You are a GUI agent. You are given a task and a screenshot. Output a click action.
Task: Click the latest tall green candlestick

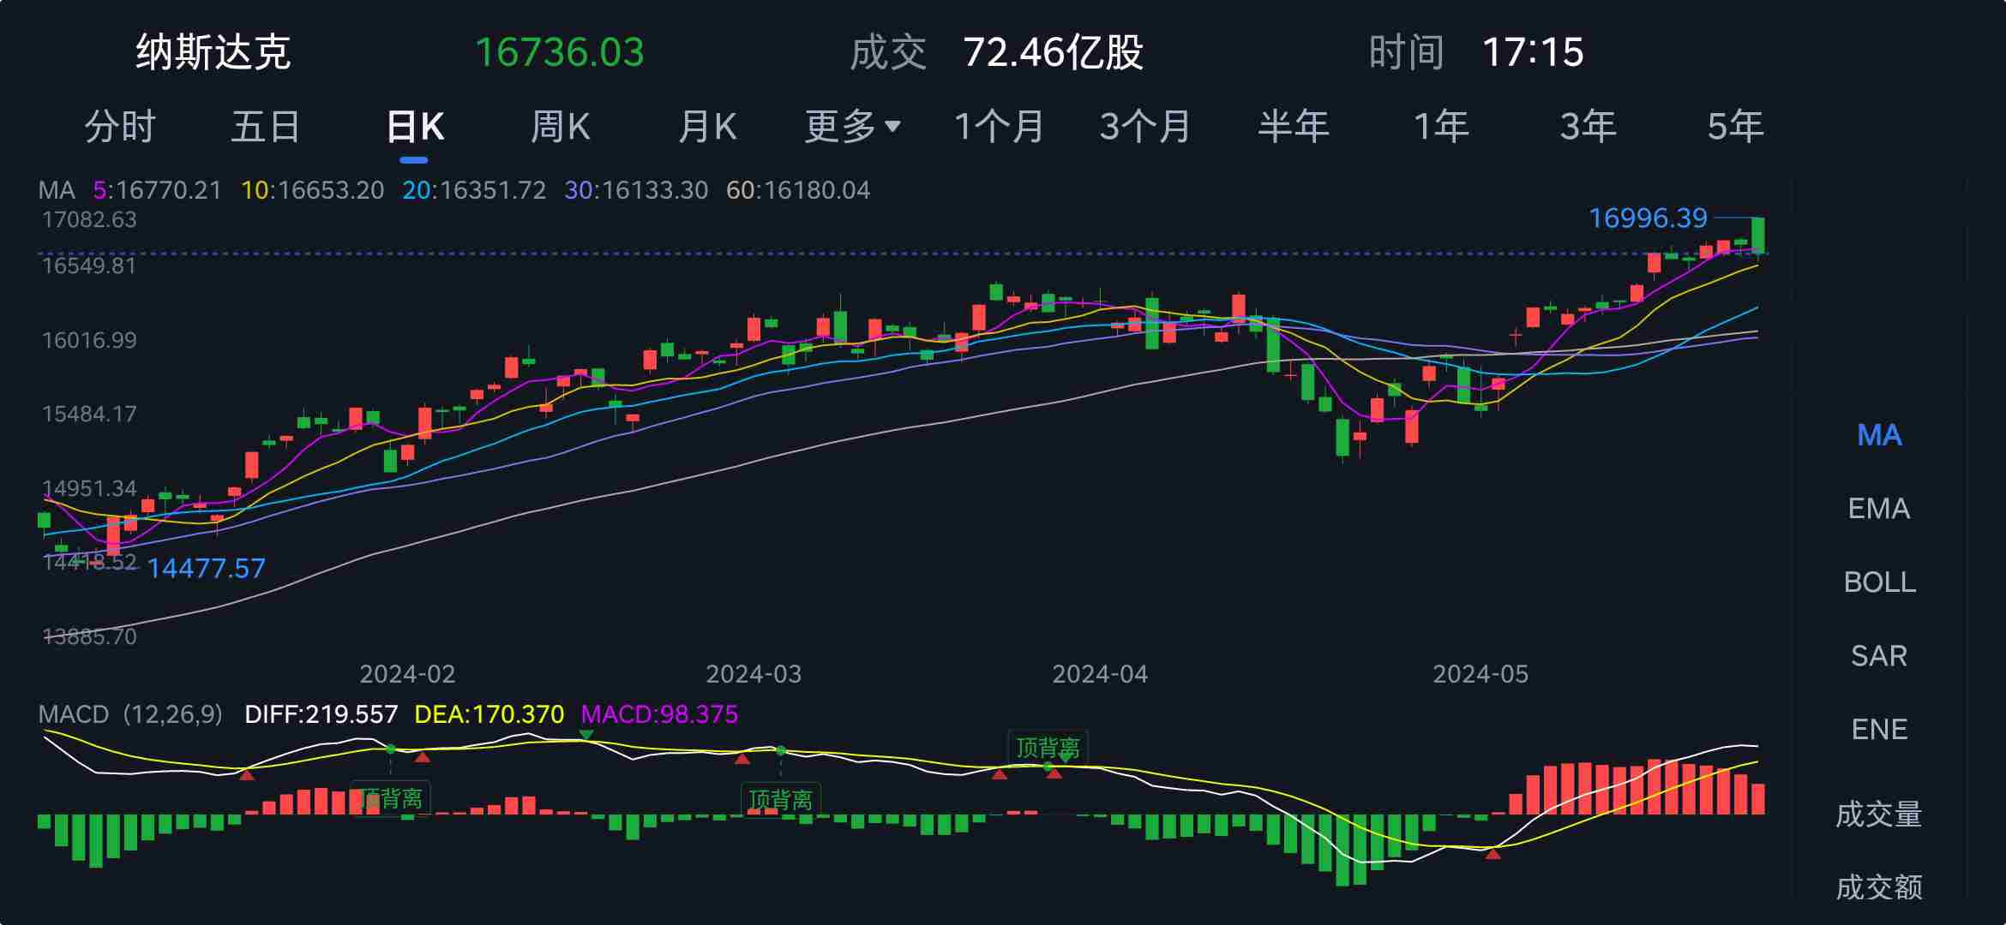1758,236
